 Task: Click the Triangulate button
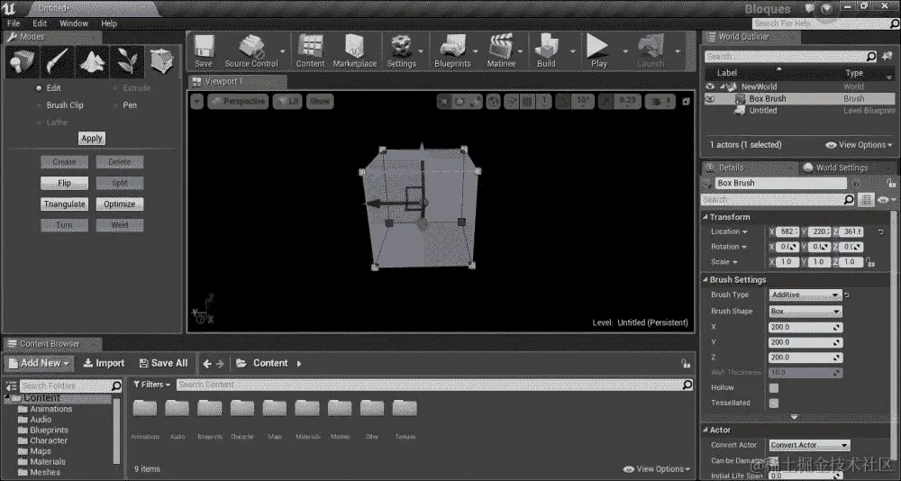click(64, 204)
